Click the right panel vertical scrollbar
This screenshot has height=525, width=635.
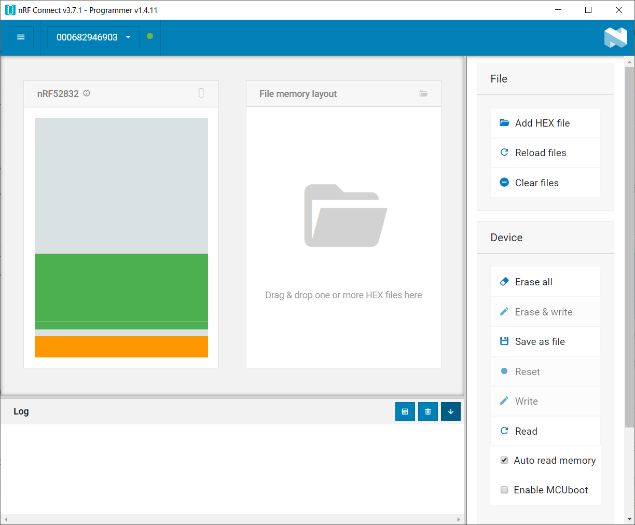pyautogui.click(x=629, y=246)
